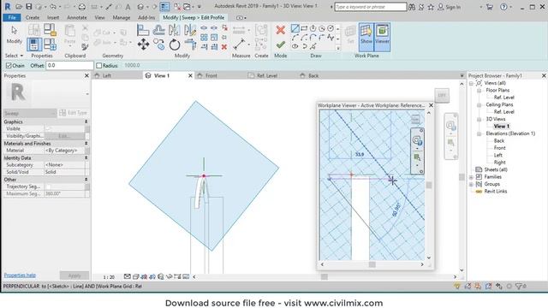This screenshot has height=308, width=548.
Task: Select the Rectangle draw tool
Action: 304,28
